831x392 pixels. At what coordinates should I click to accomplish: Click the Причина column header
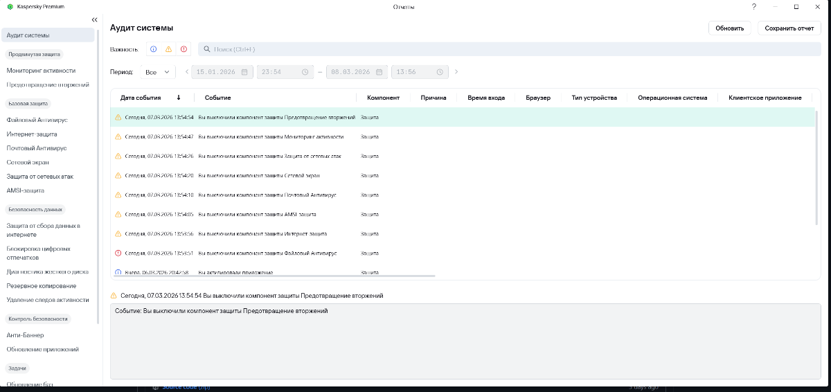point(434,98)
